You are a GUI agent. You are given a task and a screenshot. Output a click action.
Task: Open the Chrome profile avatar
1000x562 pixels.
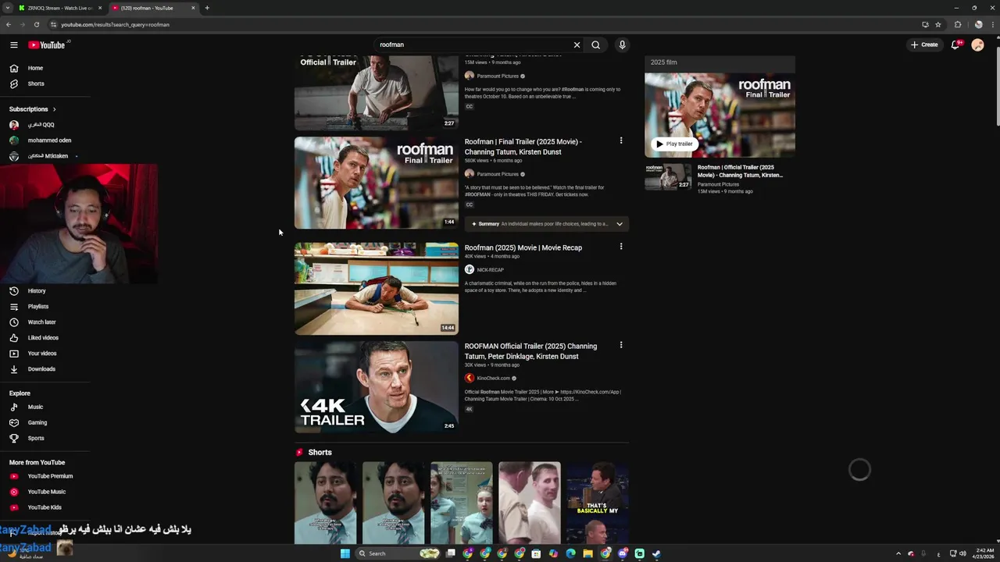point(978,24)
